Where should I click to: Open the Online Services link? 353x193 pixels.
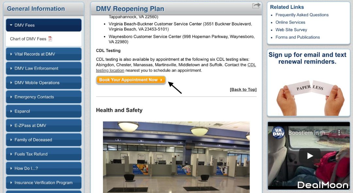[290, 22]
